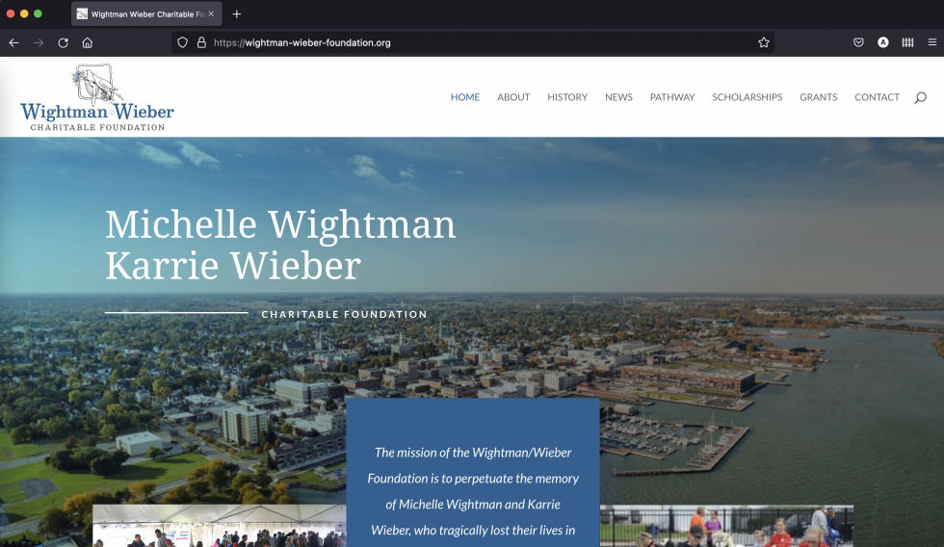
Task: Click the URL address field
Action: (482, 42)
